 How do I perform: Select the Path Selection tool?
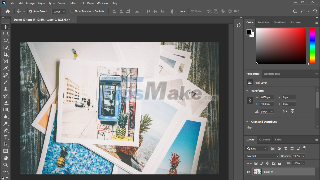(6, 144)
